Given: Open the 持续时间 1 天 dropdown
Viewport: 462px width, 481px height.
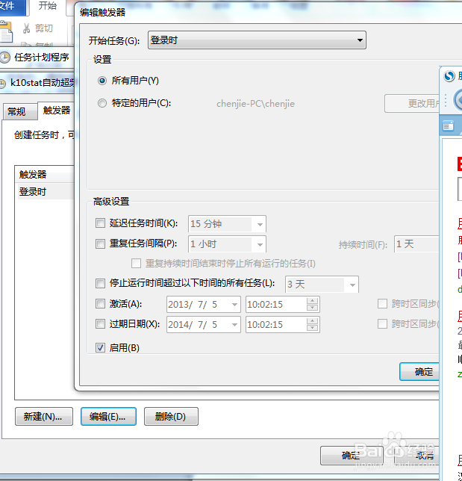Looking at the screenshot, I should (416, 244).
